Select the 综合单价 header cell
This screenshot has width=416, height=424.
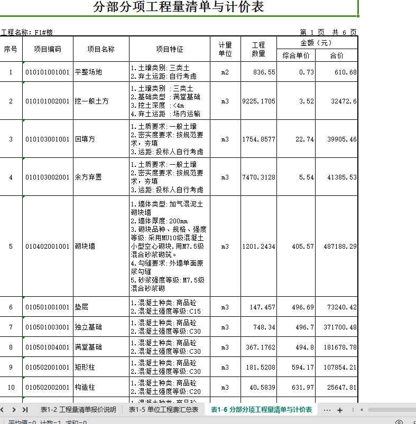pyautogui.click(x=296, y=55)
